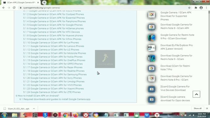Open sidebar Es File Explorer Pro APK article

177,47
